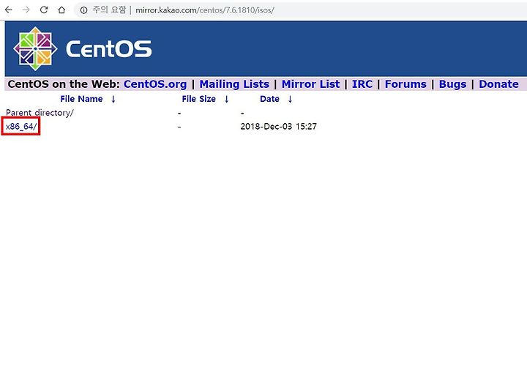Go to Parent directory

coord(40,113)
